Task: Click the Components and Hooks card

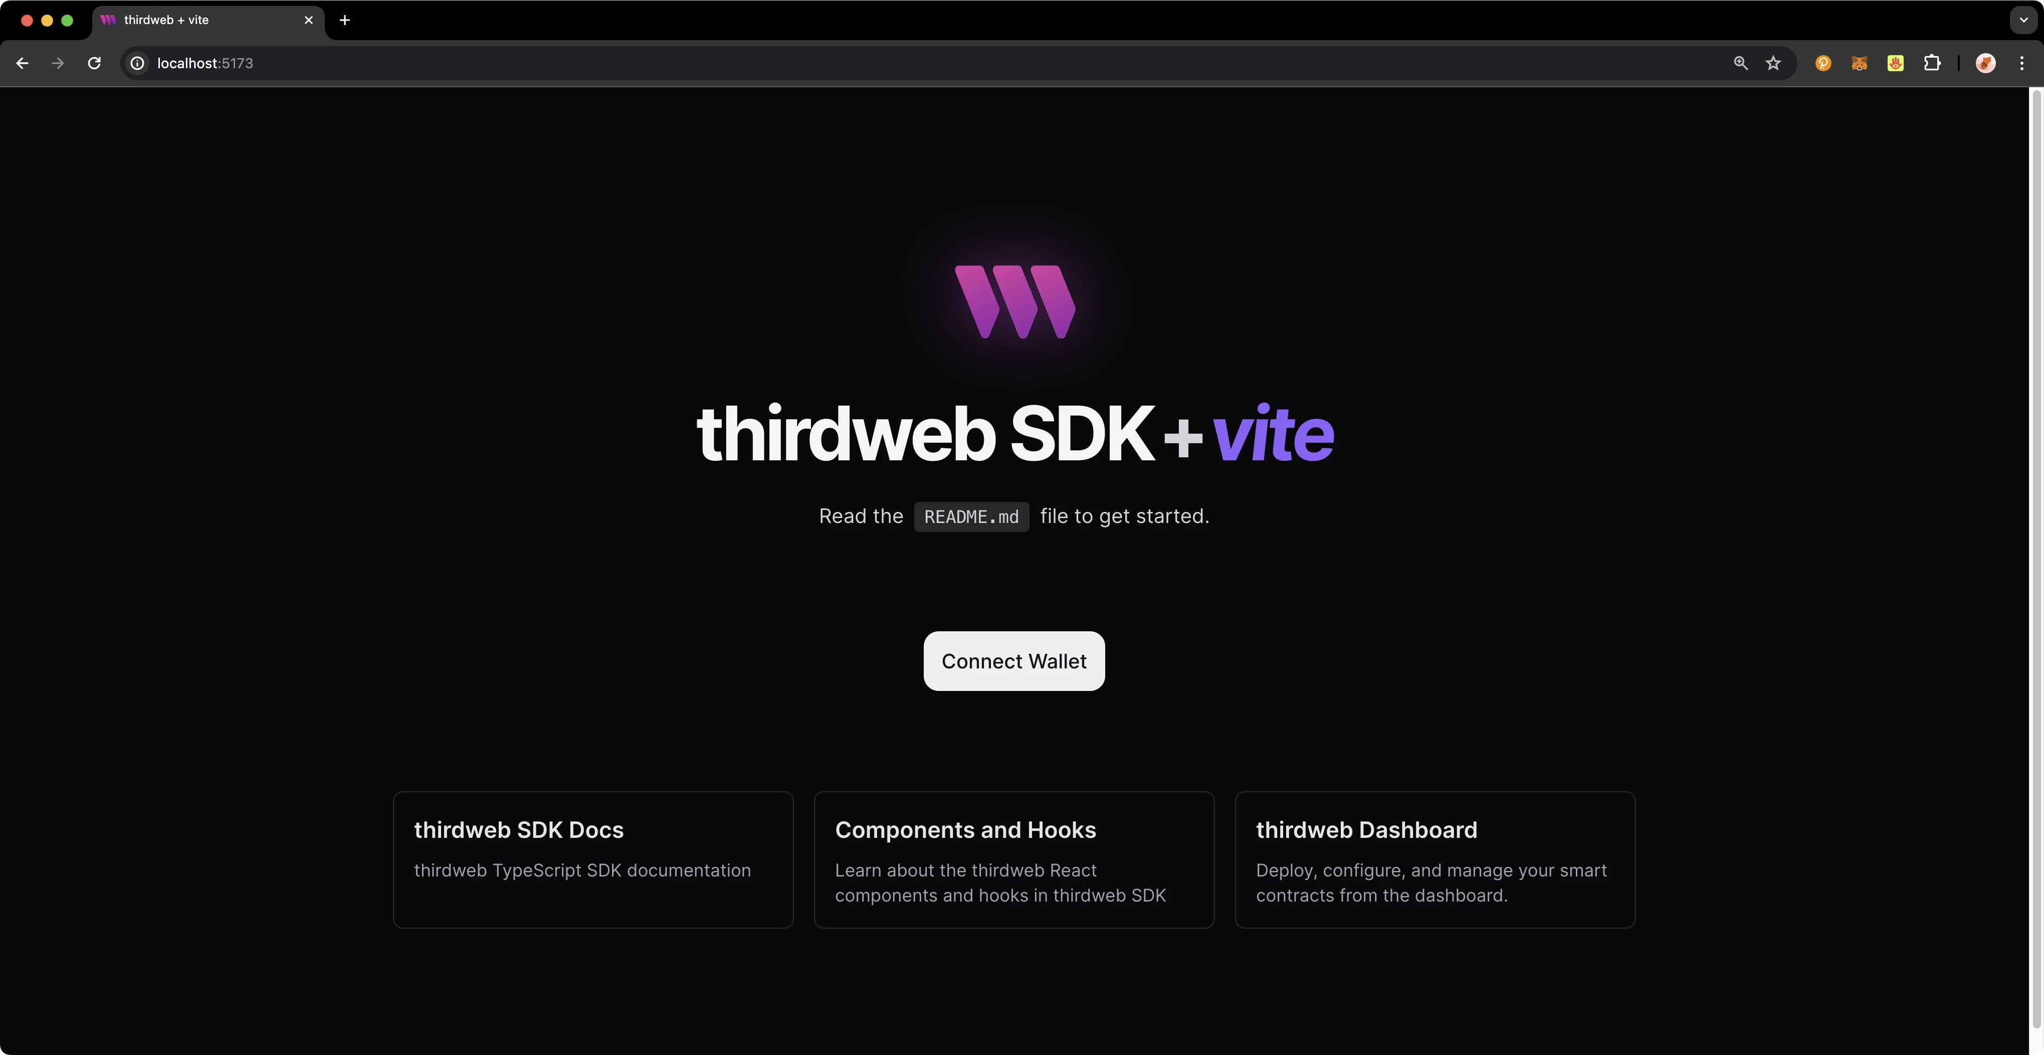Action: pos(1014,858)
